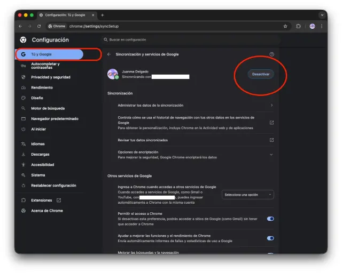Click the Buscar en configuración search field
The width and height of the screenshot is (342, 273).
coord(160,39)
